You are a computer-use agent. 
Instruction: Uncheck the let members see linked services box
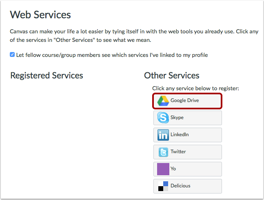[12, 55]
